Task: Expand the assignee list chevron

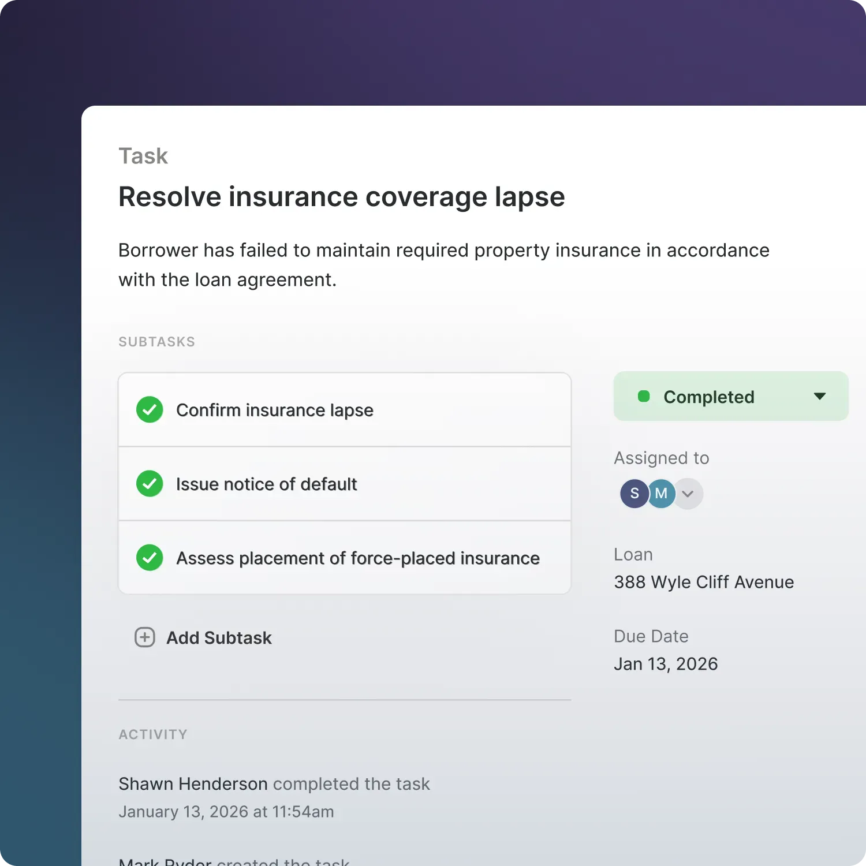Action: click(x=688, y=494)
